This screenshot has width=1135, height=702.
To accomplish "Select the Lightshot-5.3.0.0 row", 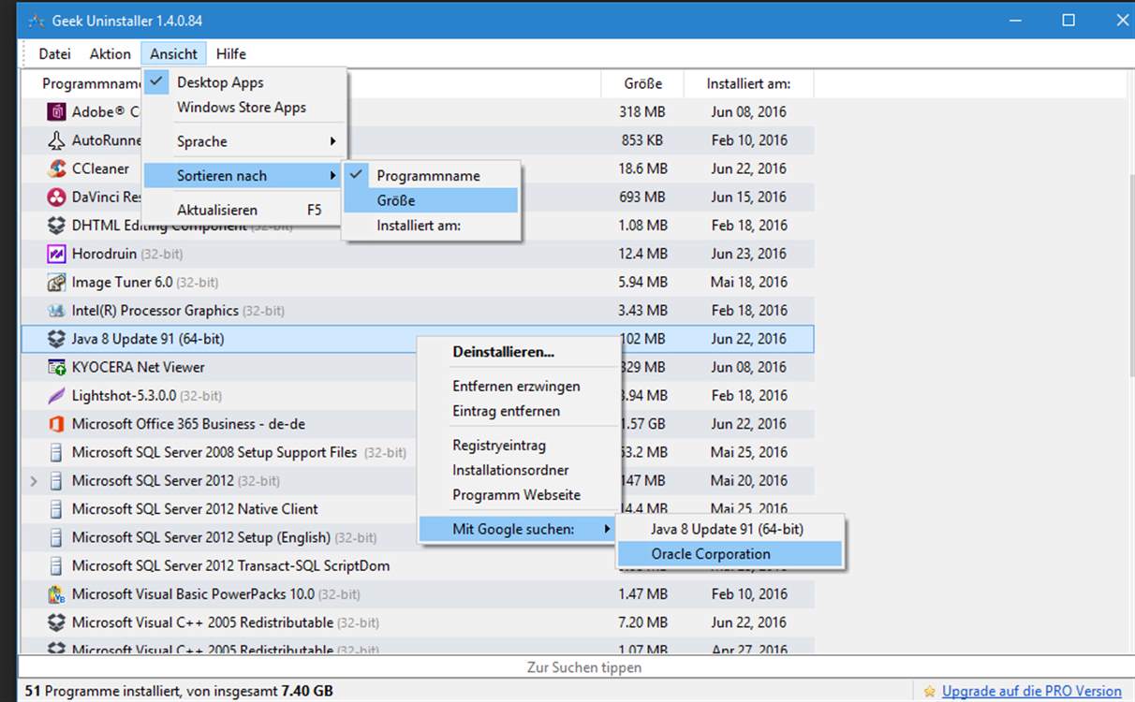I will 417,395.
